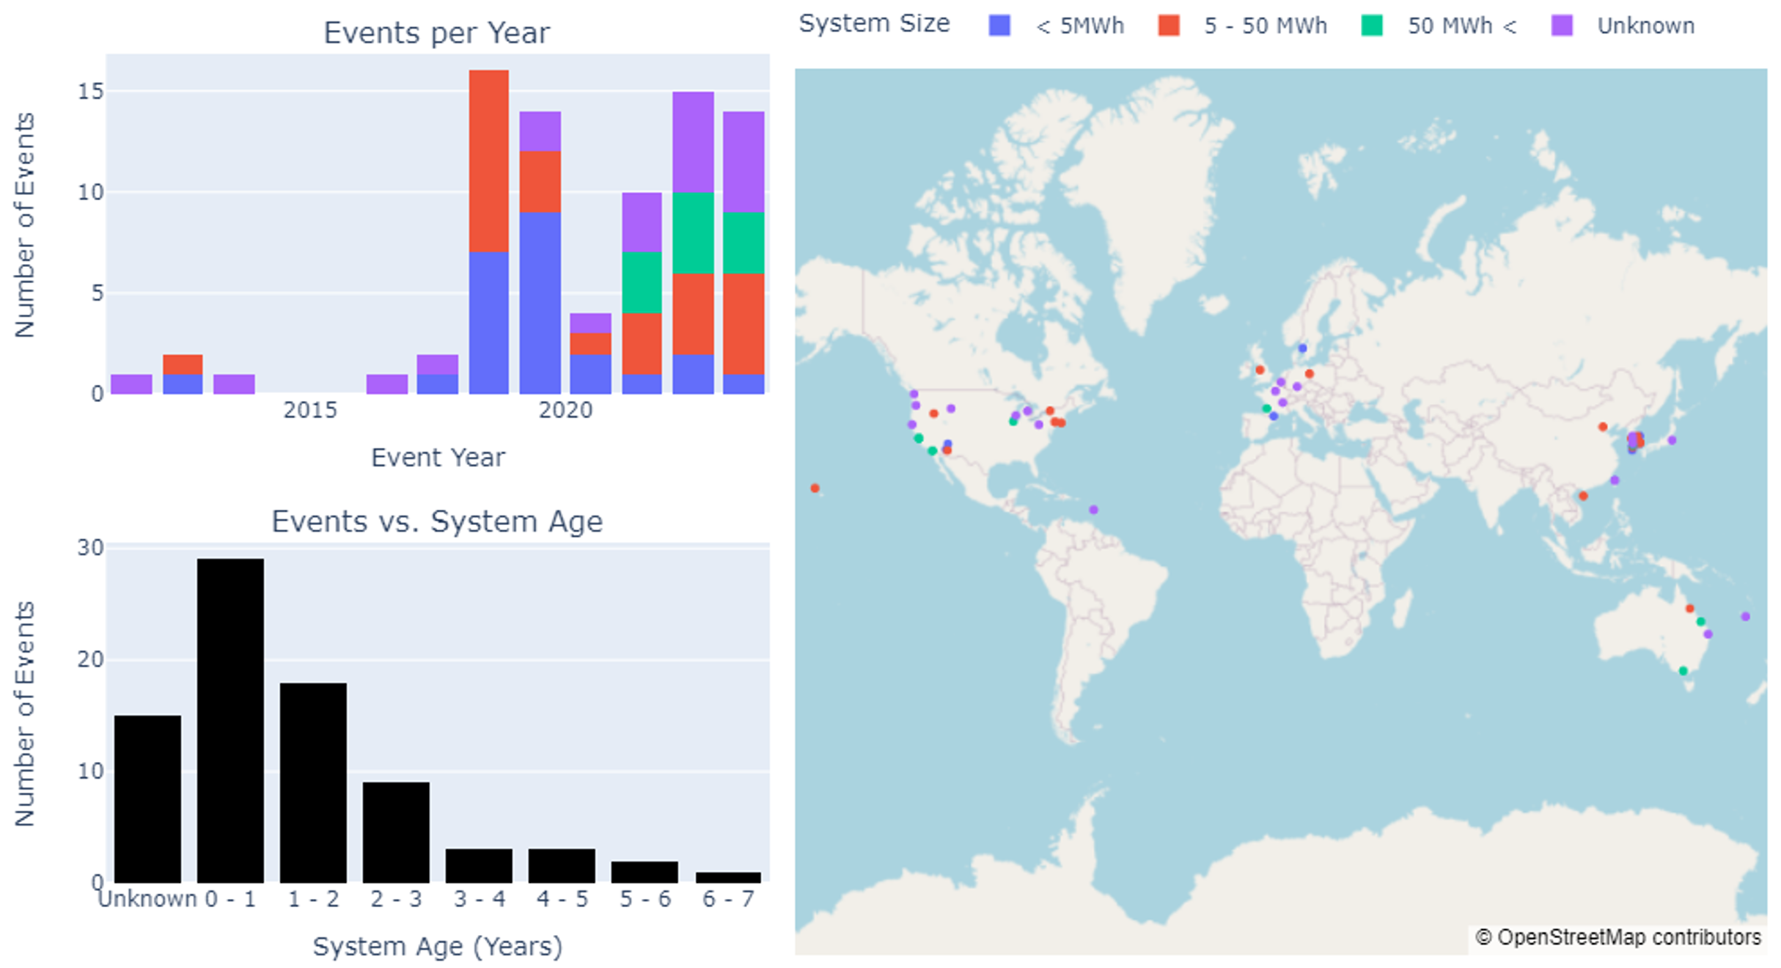Click the < 5MWh legend label
This screenshot has width=1781, height=968.
click(x=1079, y=26)
